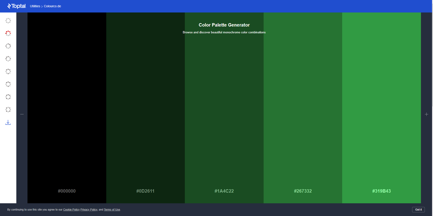433x216 pixels.
Task: Remove a colour with the minus button
Action: [22, 114]
